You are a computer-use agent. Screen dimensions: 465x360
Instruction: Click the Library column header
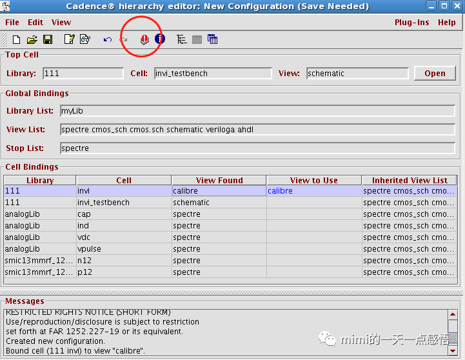click(40, 180)
